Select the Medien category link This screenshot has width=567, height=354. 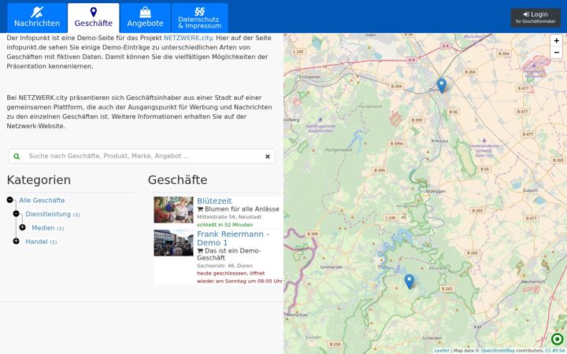43,227
